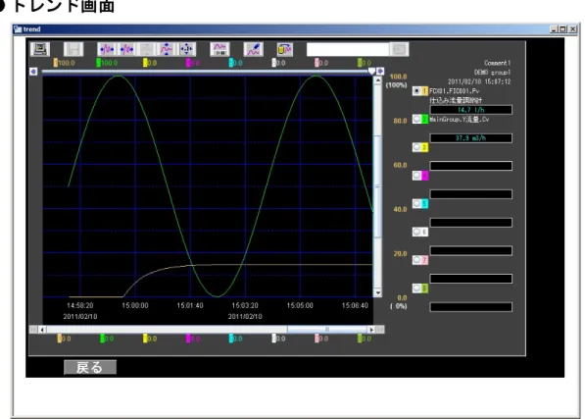Select radio button for cyan pen 5

416,203
